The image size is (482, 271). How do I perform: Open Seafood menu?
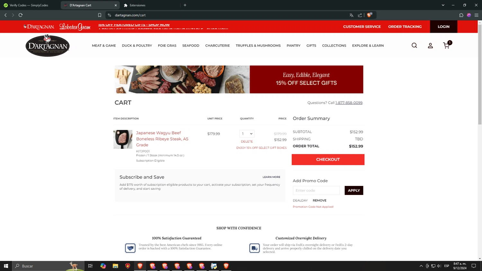(x=191, y=46)
